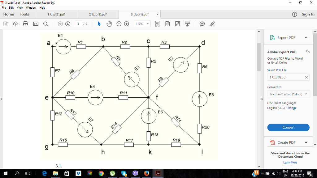Switch to the 2 Uzd(1).pdf tab
The image size is (317, 178).
point(97,14)
